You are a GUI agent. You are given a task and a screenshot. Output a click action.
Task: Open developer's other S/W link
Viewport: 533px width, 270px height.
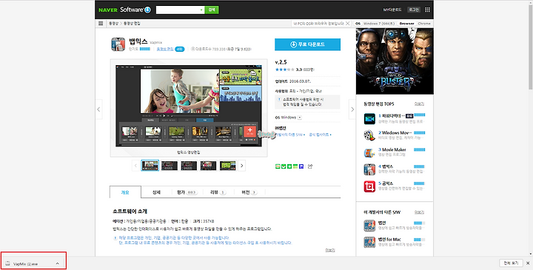(290, 135)
